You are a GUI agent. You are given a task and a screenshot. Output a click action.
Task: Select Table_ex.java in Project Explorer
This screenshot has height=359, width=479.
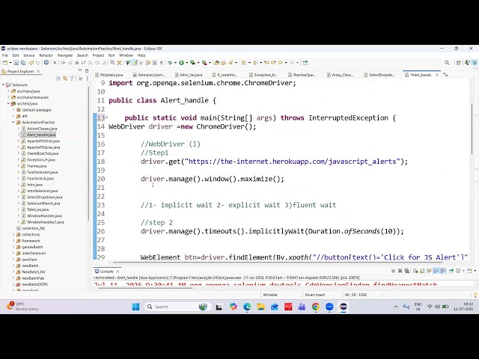pyautogui.click(x=38, y=209)
